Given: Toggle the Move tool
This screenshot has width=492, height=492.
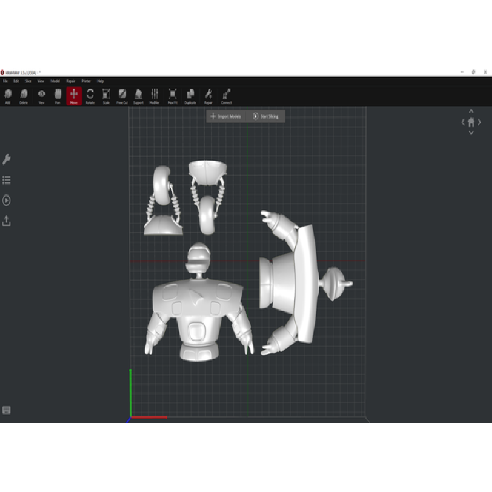Looking at the screenshot, I should 74,95.
